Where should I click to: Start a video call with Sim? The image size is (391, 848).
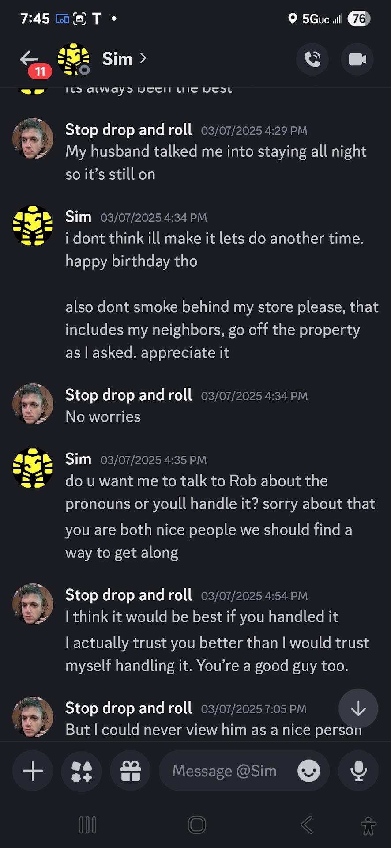pos(357,59)
